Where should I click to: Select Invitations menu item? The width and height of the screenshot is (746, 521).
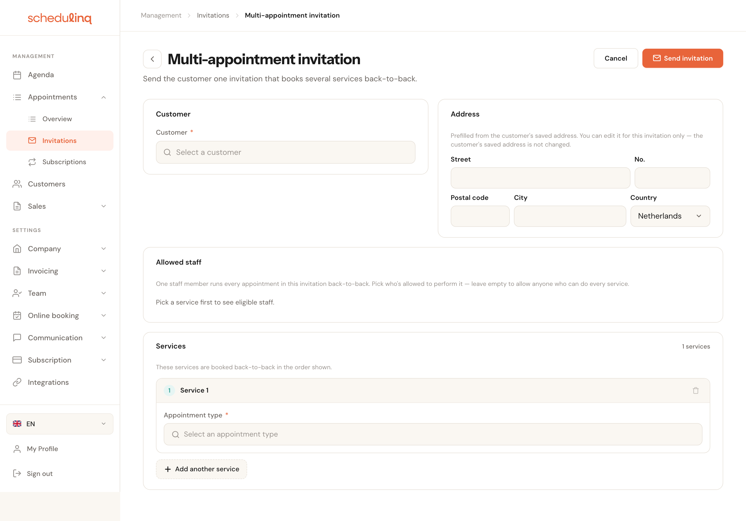coord(60,141)
